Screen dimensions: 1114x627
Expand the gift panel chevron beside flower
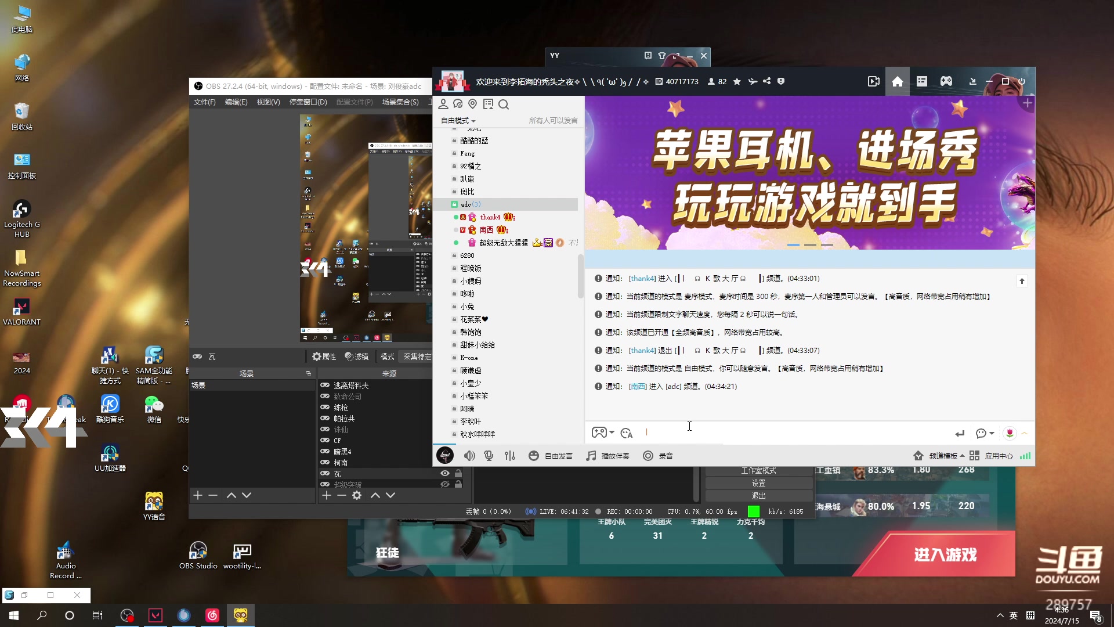[1025, 433]
